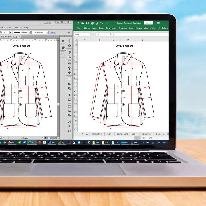Click the zoom out minus button

155,138
